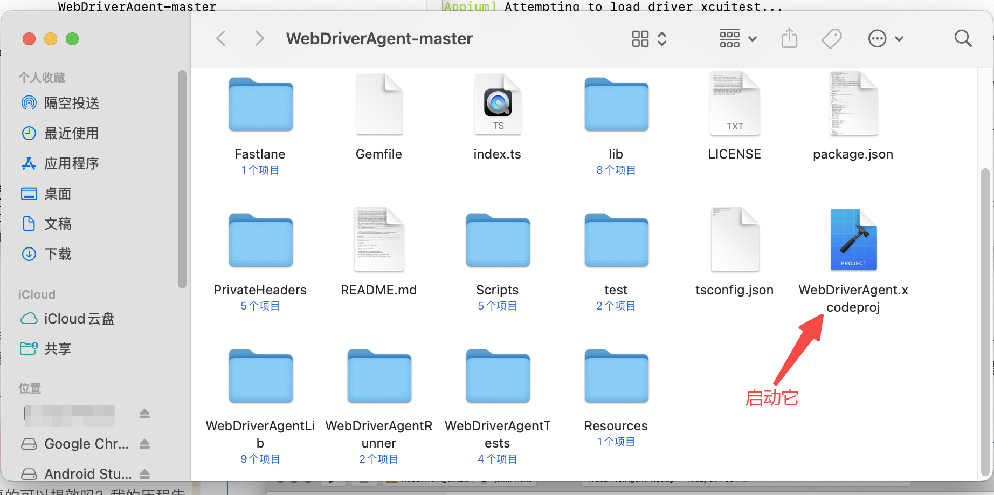Select the PrivateHeaders folder
Image resolution: width=994 pixels, height=495 pixels.
point(260,240)
